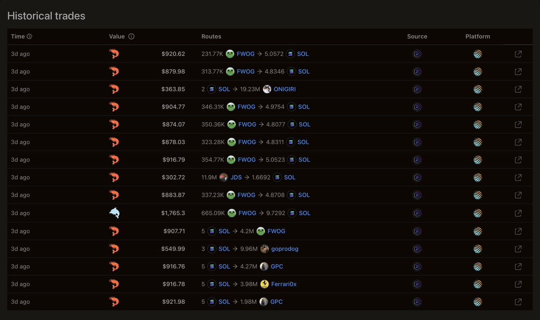
Task: Click the source icon on $916.78 row
Action: click(x=417, y=284)
